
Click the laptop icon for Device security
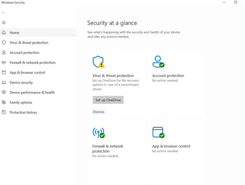click(4, 82)
